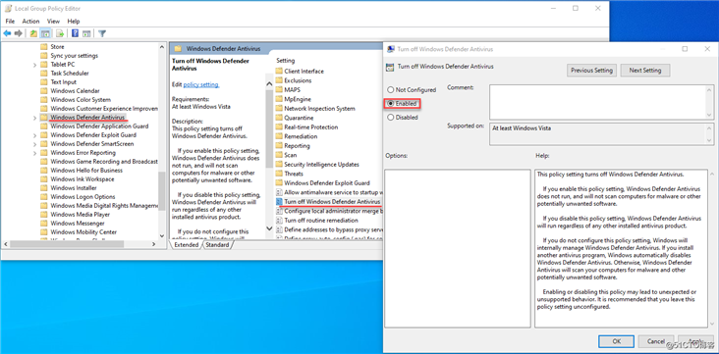Toggle the Show/Hide Action Pane icon
The image size is (719, 354).
coord(85,33)
